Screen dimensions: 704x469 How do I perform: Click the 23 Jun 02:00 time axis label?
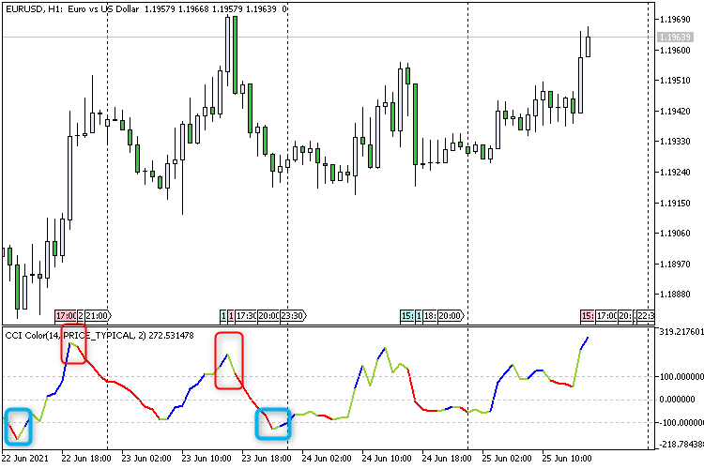pyautogui.click(x=146, y=459)
